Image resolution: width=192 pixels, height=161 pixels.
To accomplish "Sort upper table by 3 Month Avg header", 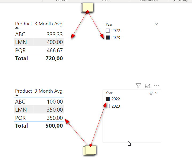I will (49, 24).
